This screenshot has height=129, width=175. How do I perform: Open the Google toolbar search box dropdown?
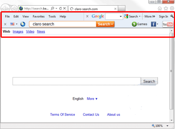click(121, 17)
